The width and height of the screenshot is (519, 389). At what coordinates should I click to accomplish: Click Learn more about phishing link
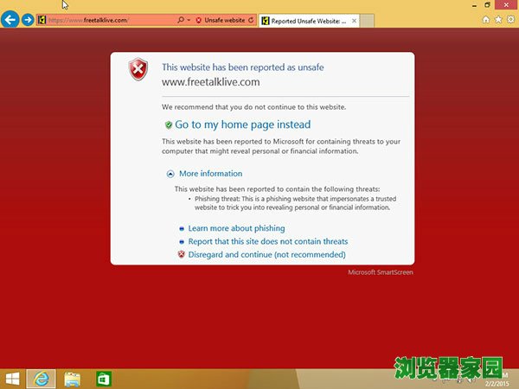(236, 228)
